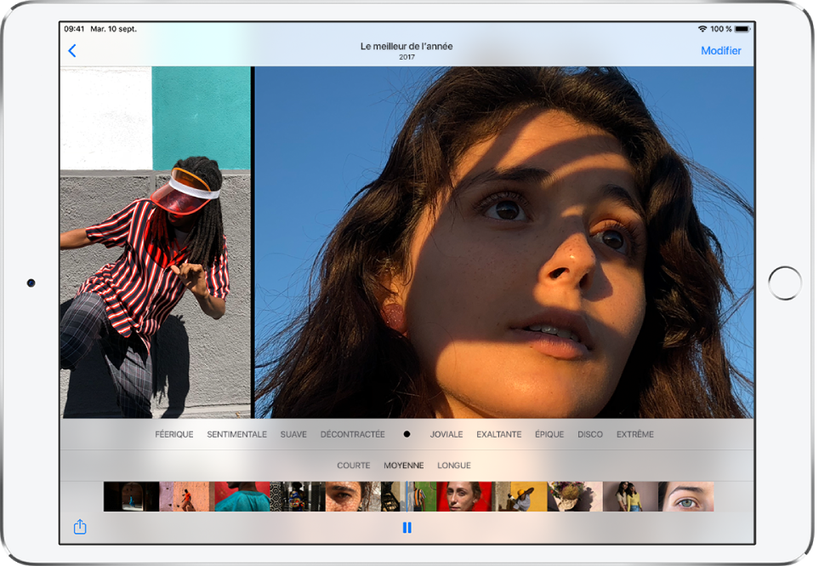This screenshot has height=566, width=819.
Task: Choose the DÉCONTRACTÉE mood
Action: click(353, 434)
